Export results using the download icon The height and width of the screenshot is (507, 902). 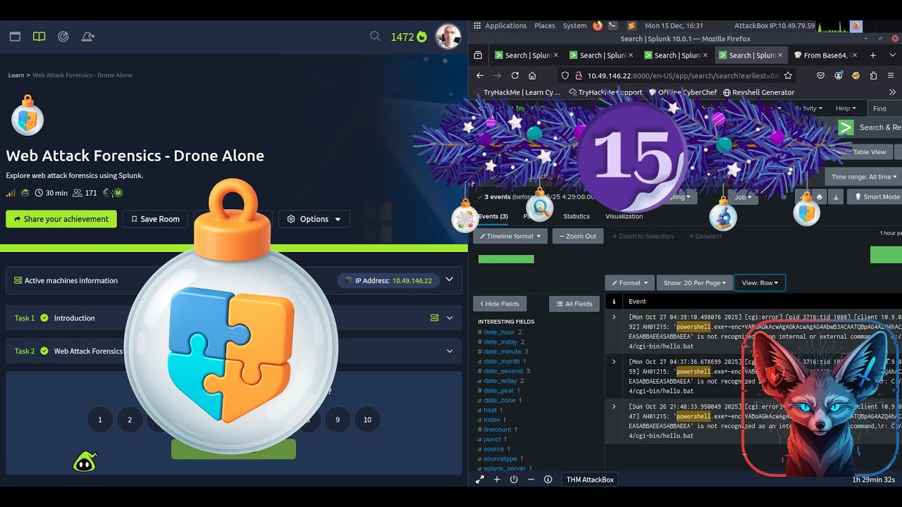coord(836,197)
